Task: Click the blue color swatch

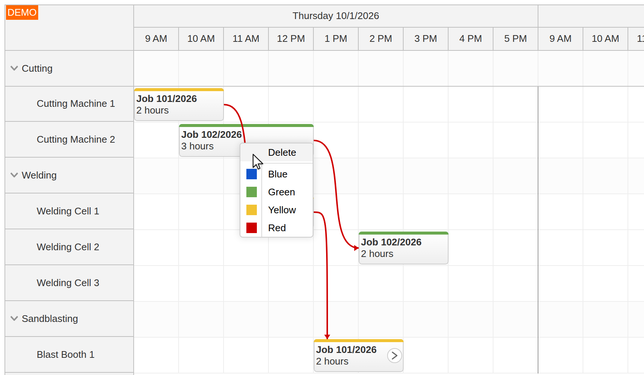Action: [x=252, y=174]
